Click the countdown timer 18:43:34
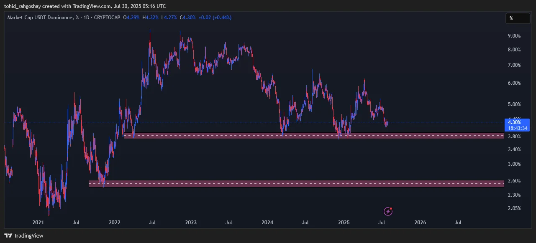This screenshot has height=243, width=536. (518, 128)
